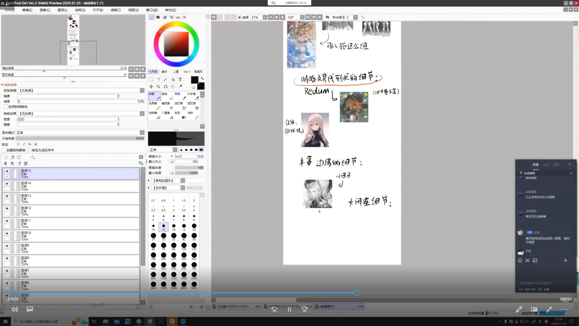Viewport: 579px width, 326px height.
Task: Click the undo button above canvas
Action: coord(214,17)
